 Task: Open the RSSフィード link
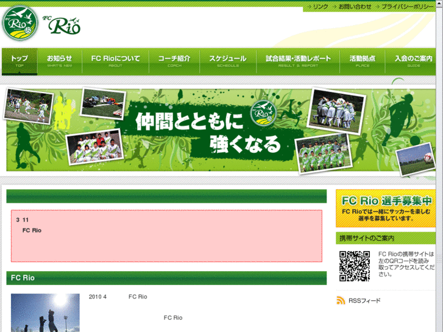click(x=364, y=301)
